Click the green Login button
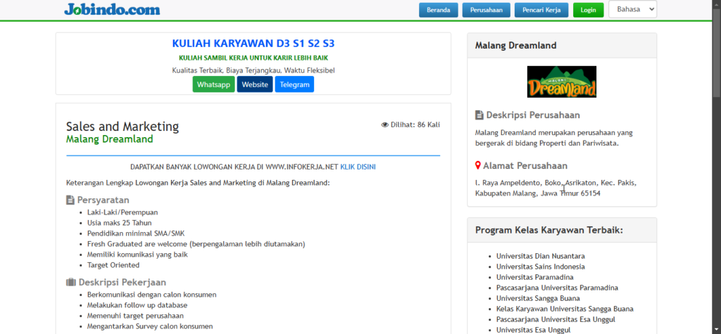 click(588, 10)
